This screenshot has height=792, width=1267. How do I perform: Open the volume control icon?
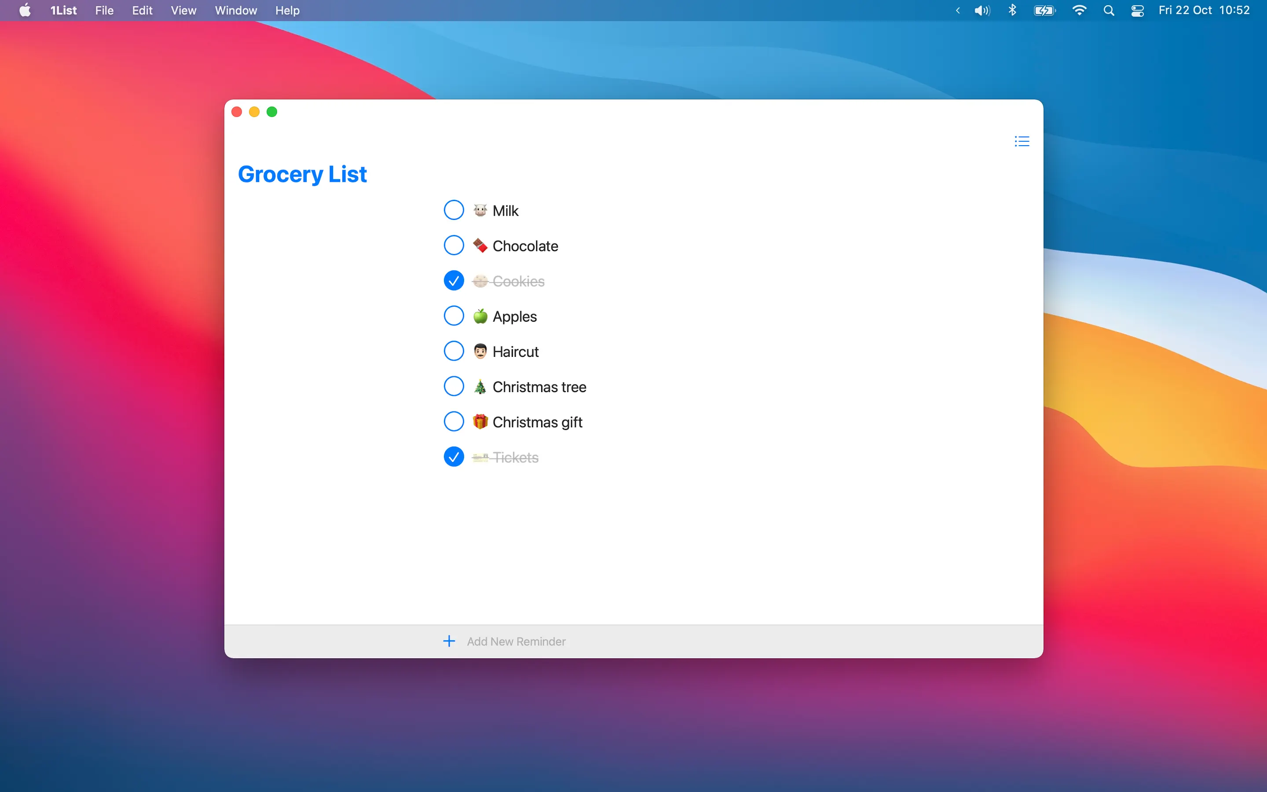coord(981,11)
